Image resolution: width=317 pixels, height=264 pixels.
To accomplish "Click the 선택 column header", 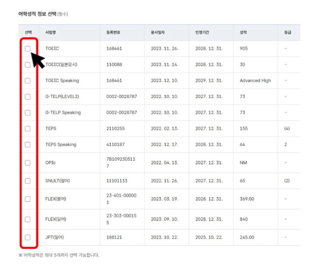I will [28, 32].
